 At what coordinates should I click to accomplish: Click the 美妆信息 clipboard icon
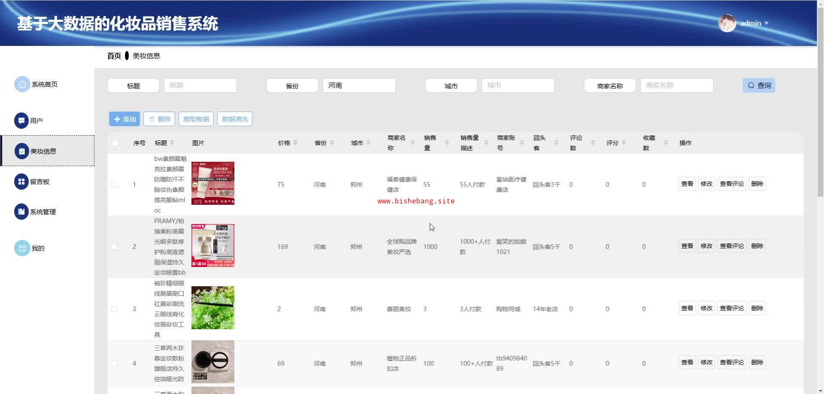(22, 151)
